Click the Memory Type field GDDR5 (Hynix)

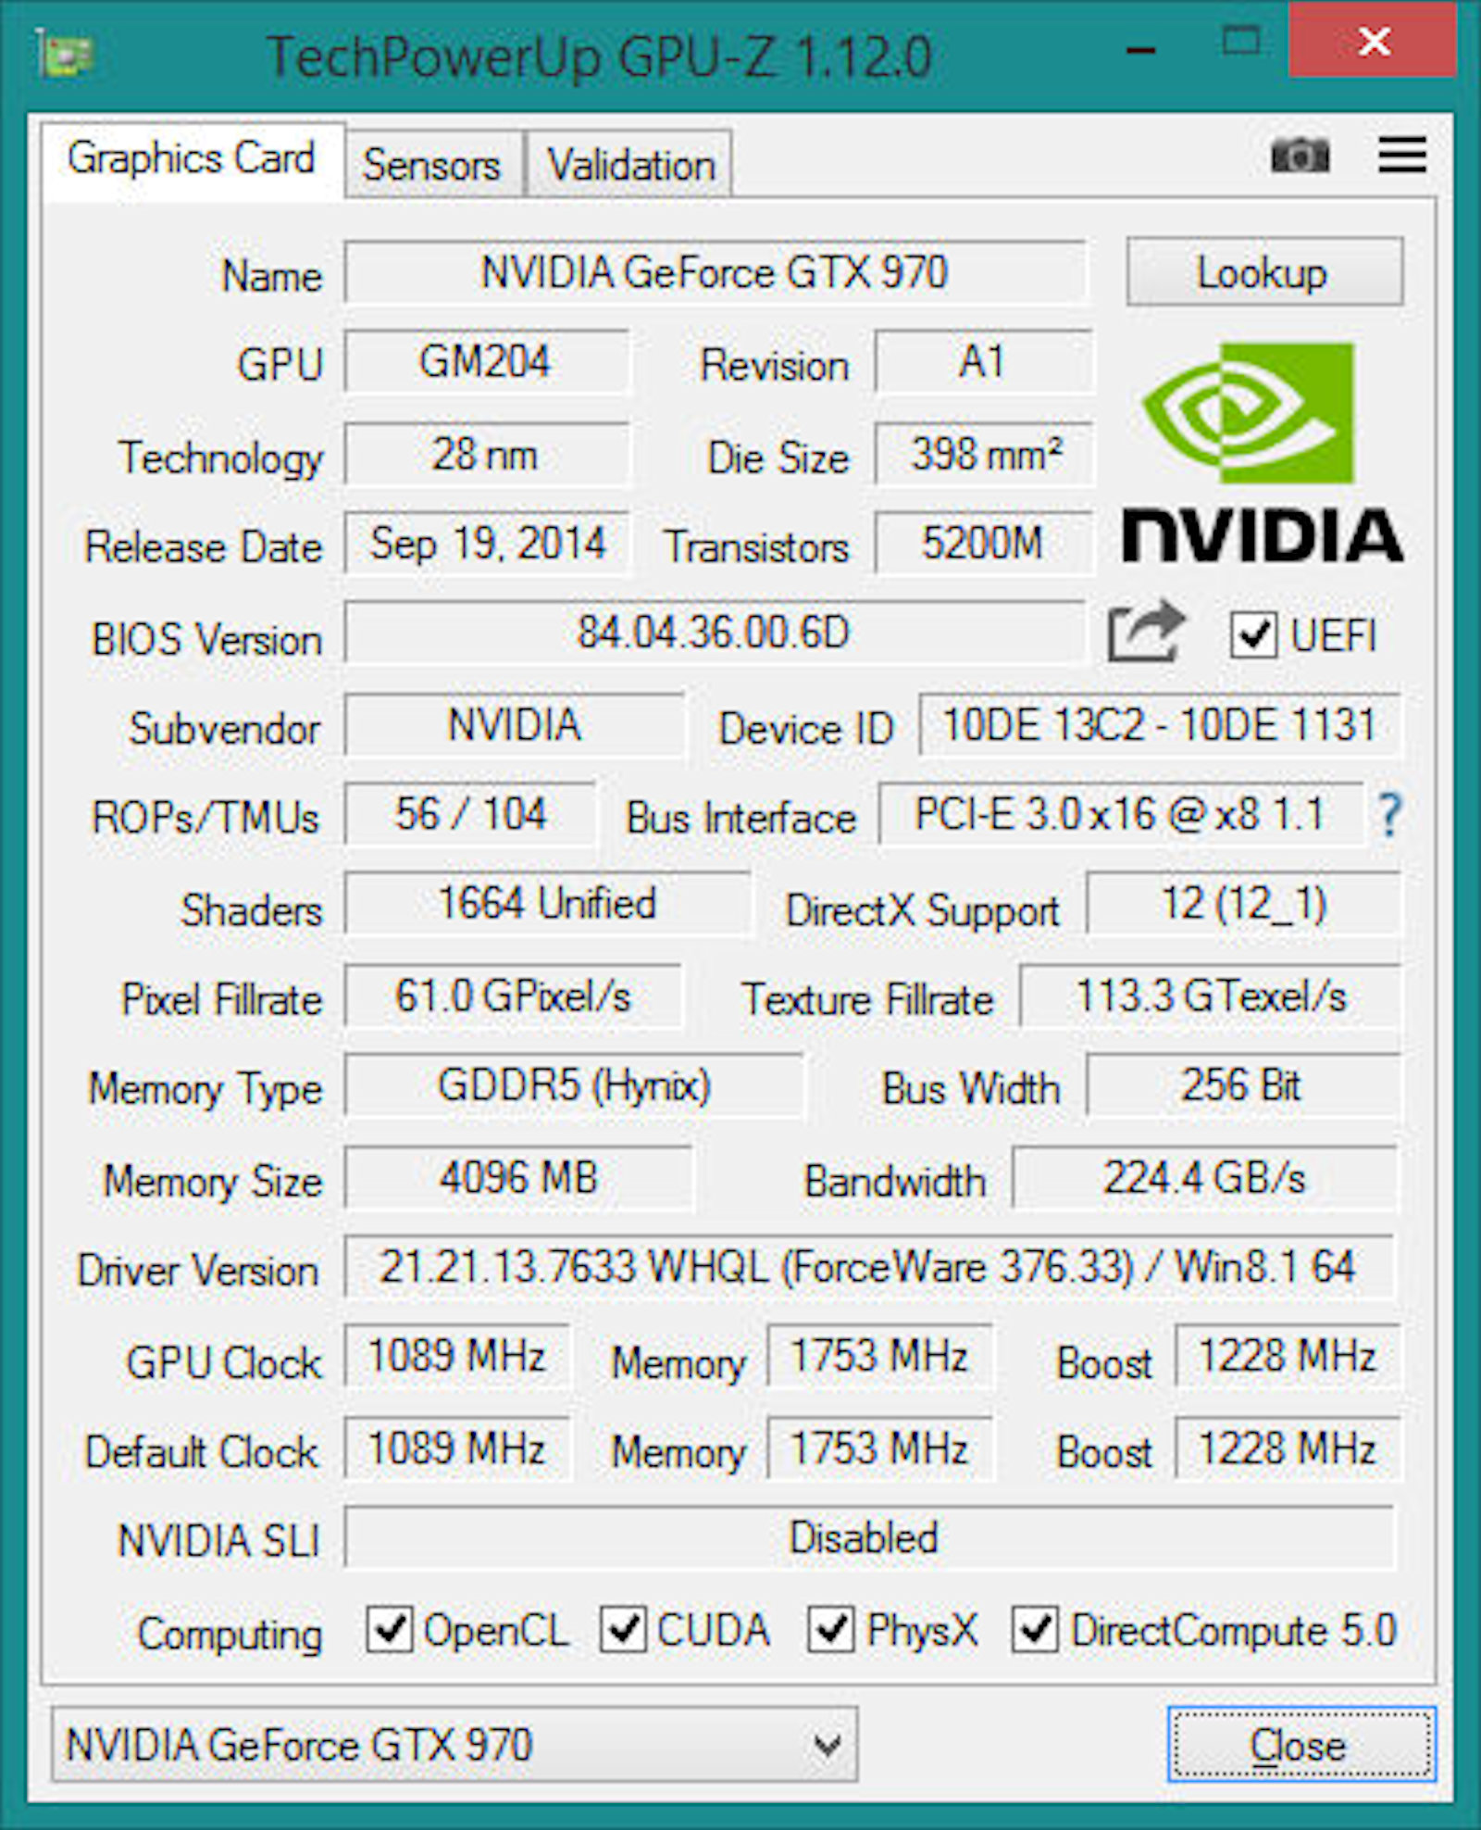[574, 1085]
